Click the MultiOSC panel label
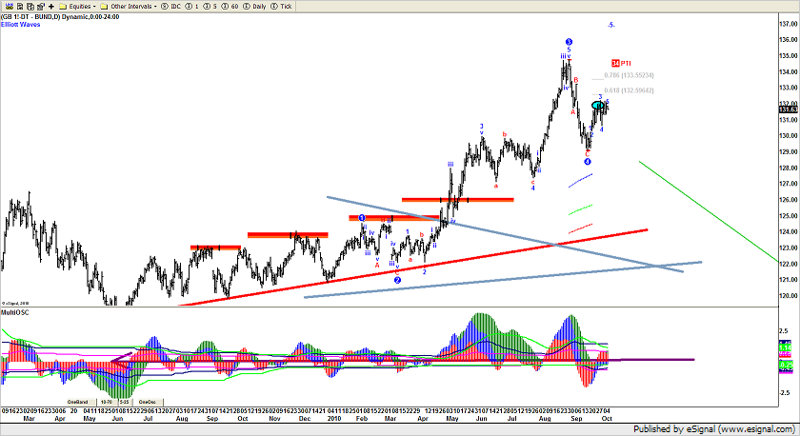The width and height of the screenshot is (800, 436). 12,311
